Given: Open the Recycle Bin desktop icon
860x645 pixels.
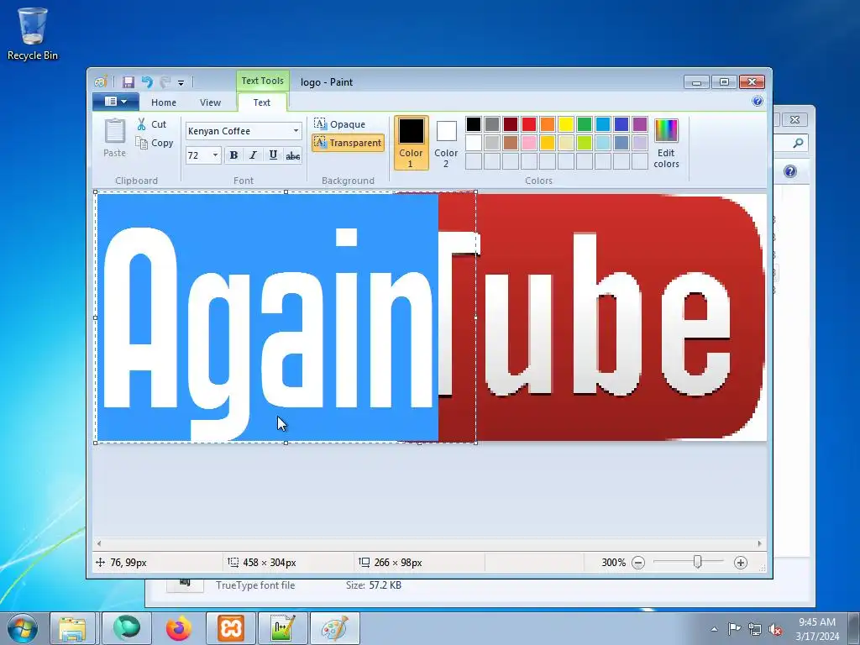Looking at the screenshot, I should pos(33,34).
